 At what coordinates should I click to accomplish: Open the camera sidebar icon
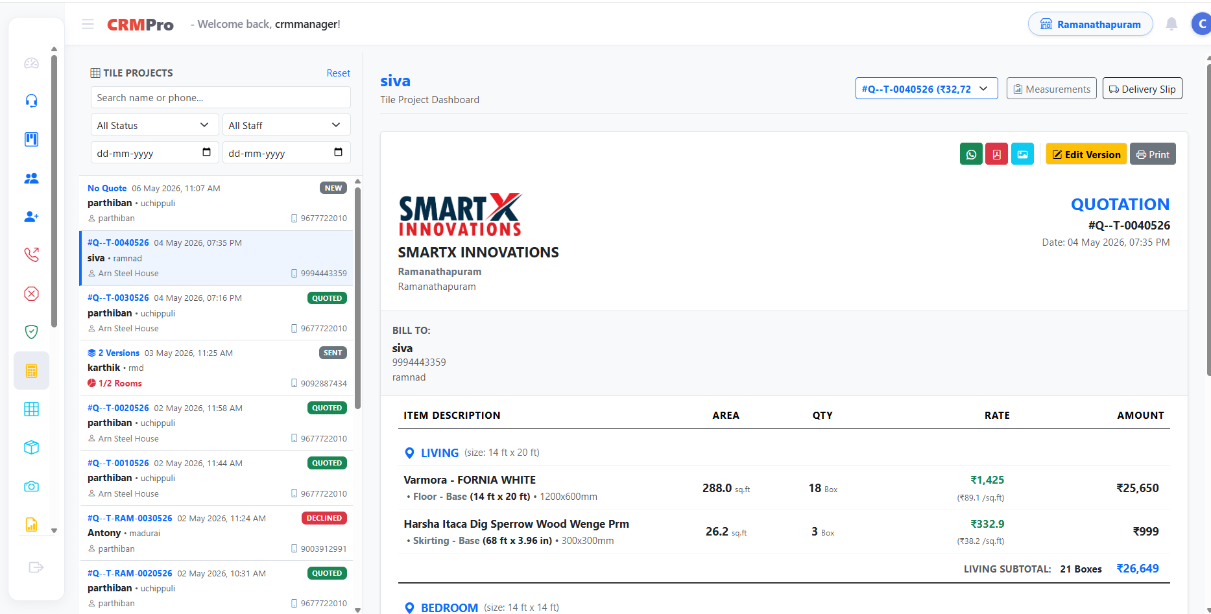click(31, 486)
